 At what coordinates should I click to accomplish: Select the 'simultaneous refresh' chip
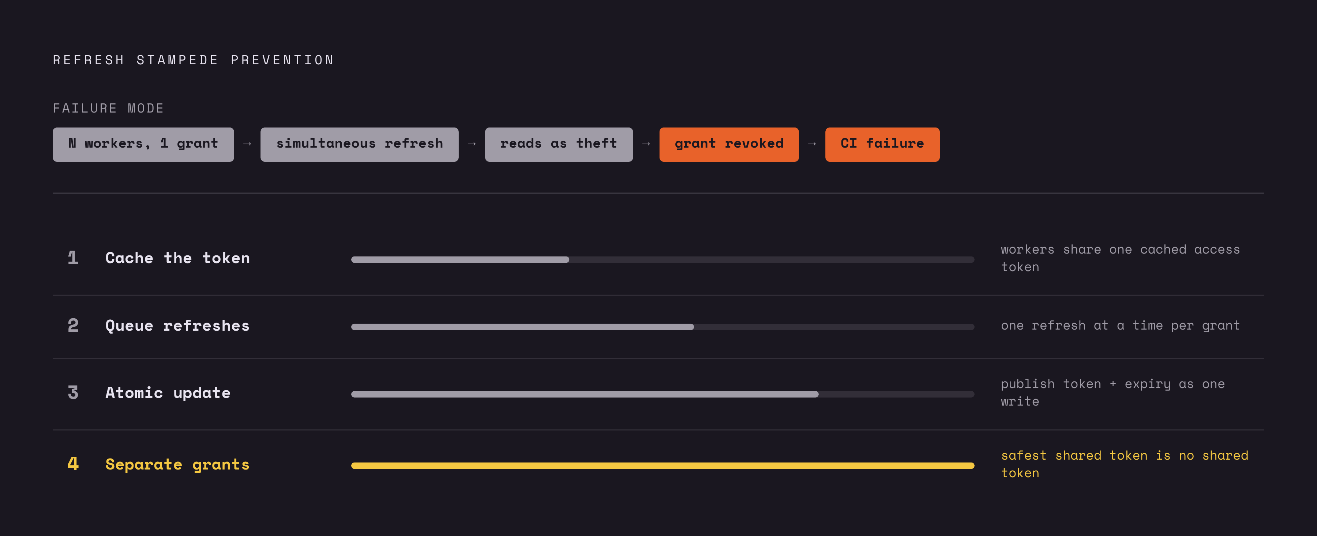tap(359, 144)
